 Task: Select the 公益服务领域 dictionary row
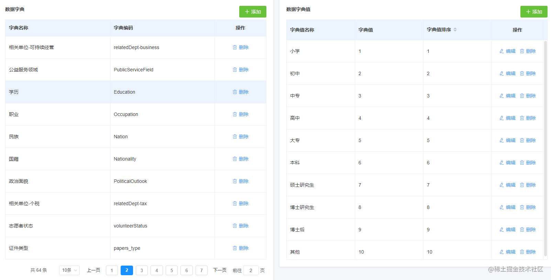point(136,70)
